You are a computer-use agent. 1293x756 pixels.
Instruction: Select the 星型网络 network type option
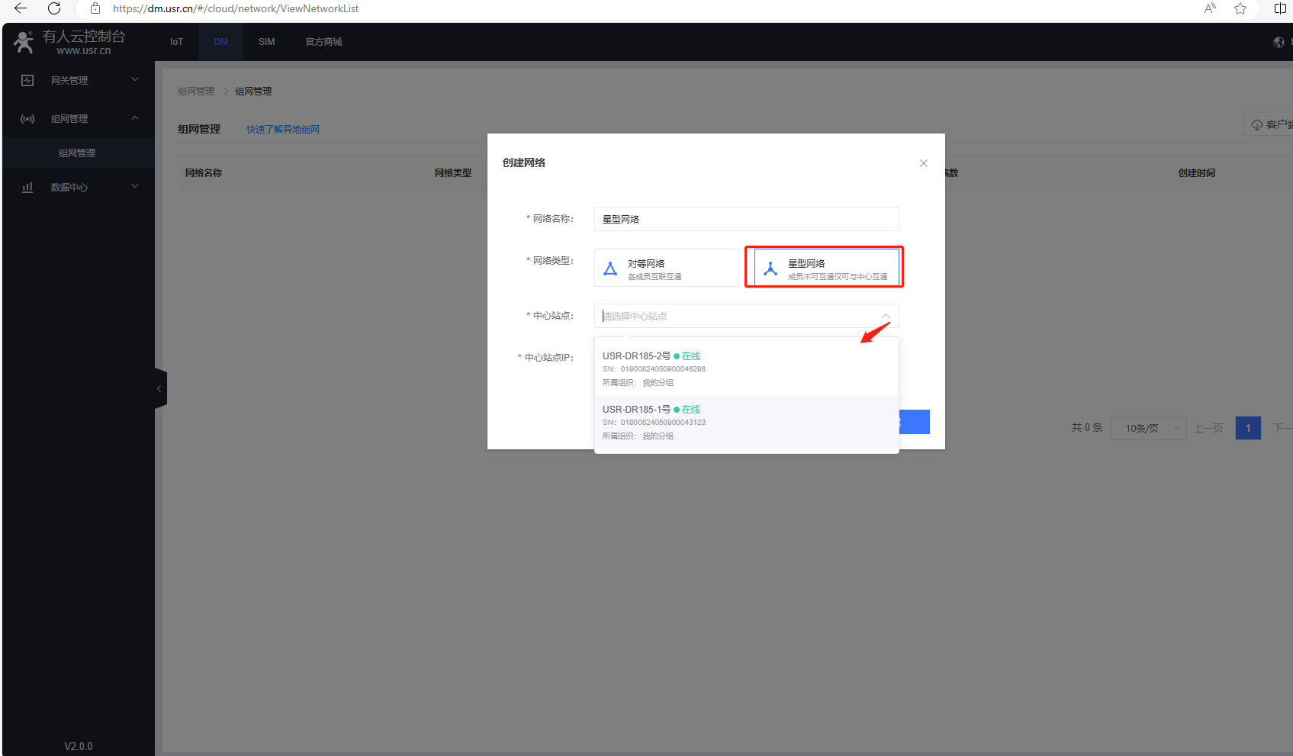[825, 269]
